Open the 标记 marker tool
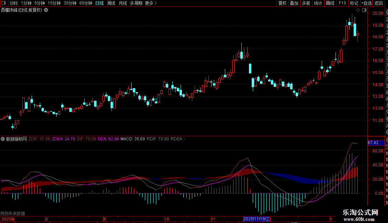Screen dimensions: 388x223 tap(354, 3)
